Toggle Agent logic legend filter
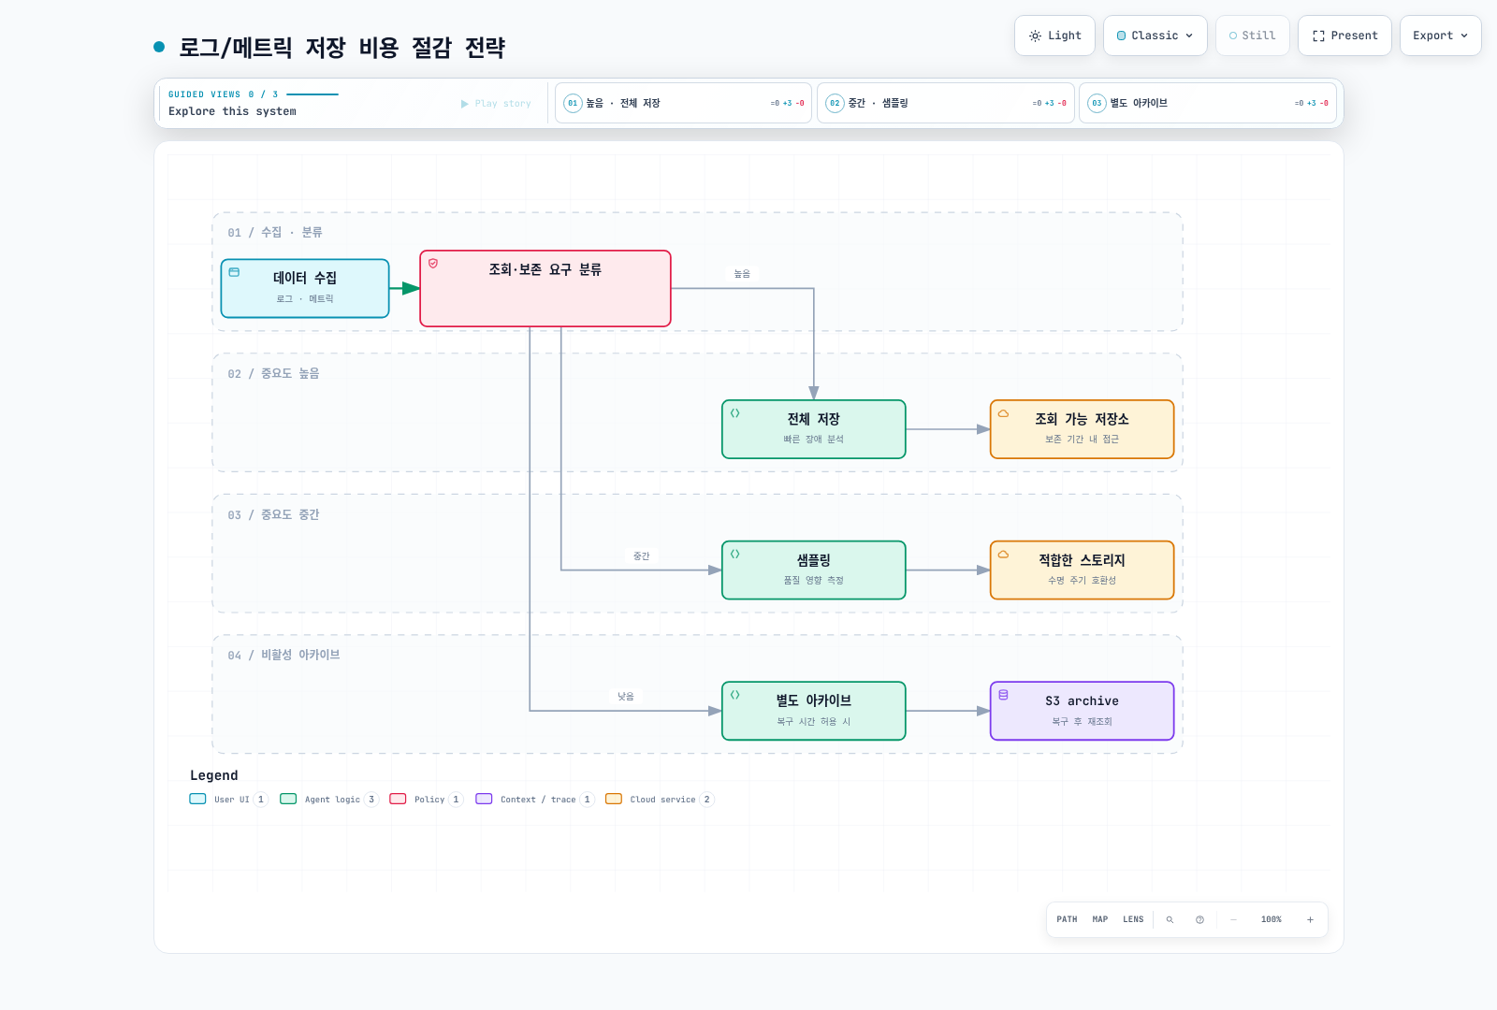This screenshot has height=1010, width=1497. [x=329, y=800]
